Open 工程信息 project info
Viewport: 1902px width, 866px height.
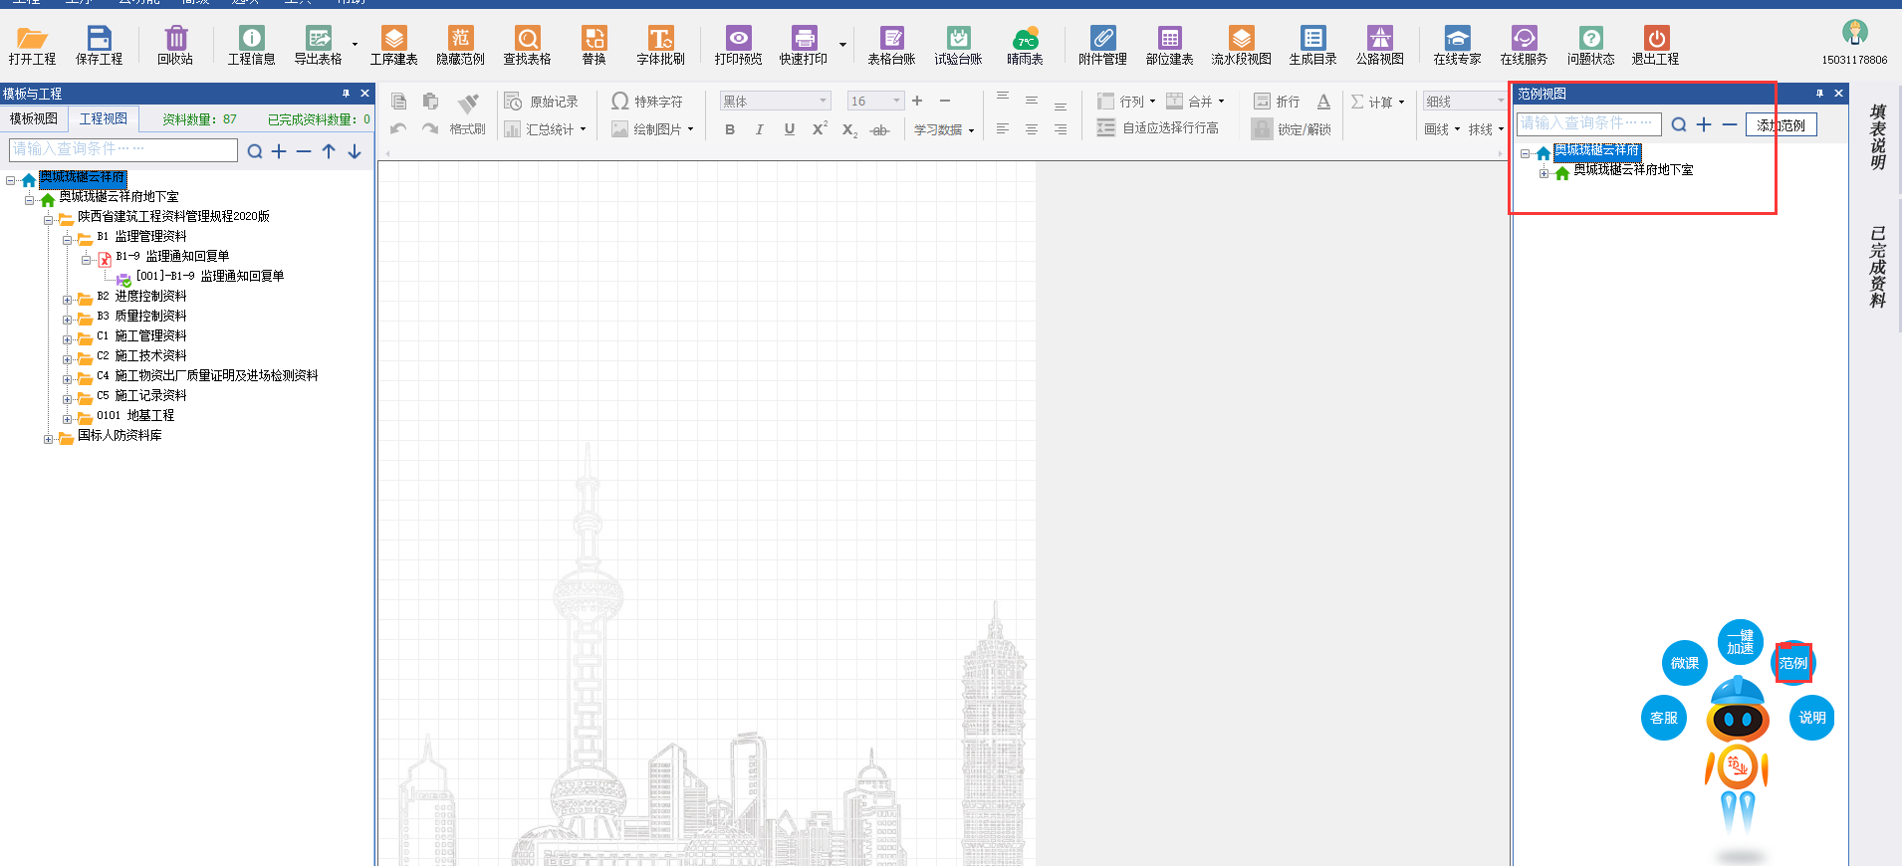tap(251, 46)
